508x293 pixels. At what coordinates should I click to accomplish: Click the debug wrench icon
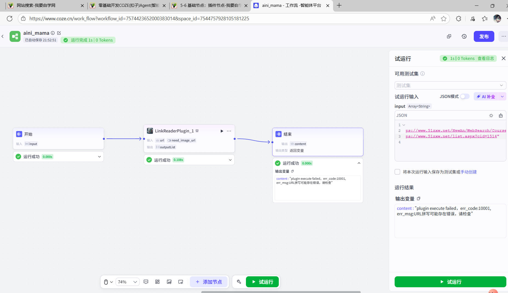coord(239,282)
